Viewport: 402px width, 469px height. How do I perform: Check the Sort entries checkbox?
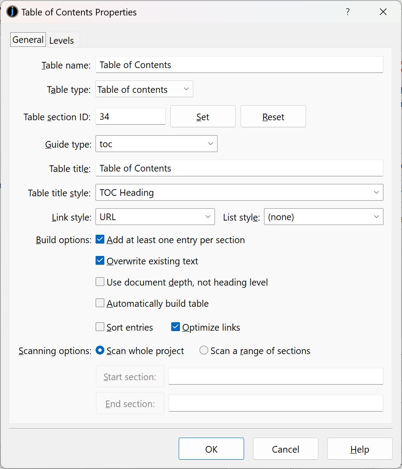coord(100,327)
